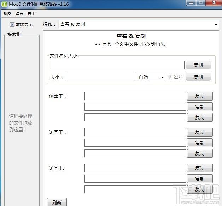
Task: Click 复制 beside first field of the last 访问于: group
Action: click(200, 168)
